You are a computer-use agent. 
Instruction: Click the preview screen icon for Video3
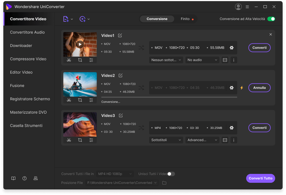225,140
